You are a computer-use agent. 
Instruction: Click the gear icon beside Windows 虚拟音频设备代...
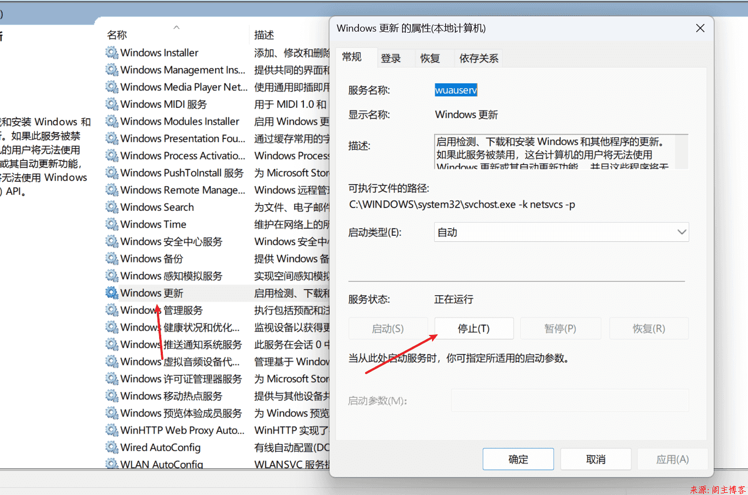[x=112, y=362]
